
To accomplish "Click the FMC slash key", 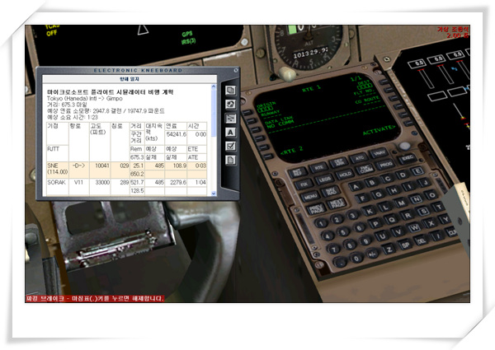I will (x=438, y=237).
